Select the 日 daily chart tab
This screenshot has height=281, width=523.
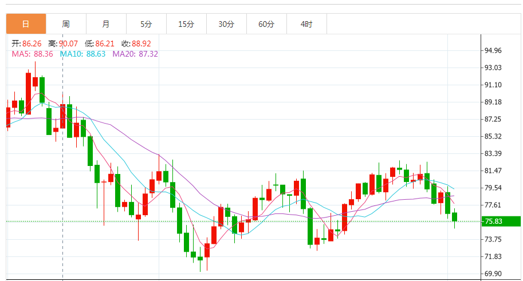[26, 24]
